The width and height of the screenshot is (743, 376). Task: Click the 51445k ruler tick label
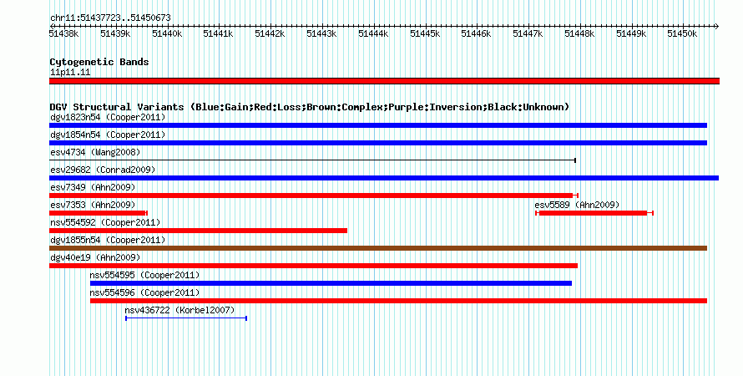pos(425,33)
